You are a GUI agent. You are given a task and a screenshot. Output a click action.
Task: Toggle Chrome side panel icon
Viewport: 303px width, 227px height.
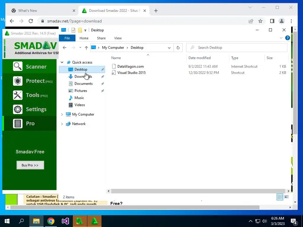pos(272,21)
